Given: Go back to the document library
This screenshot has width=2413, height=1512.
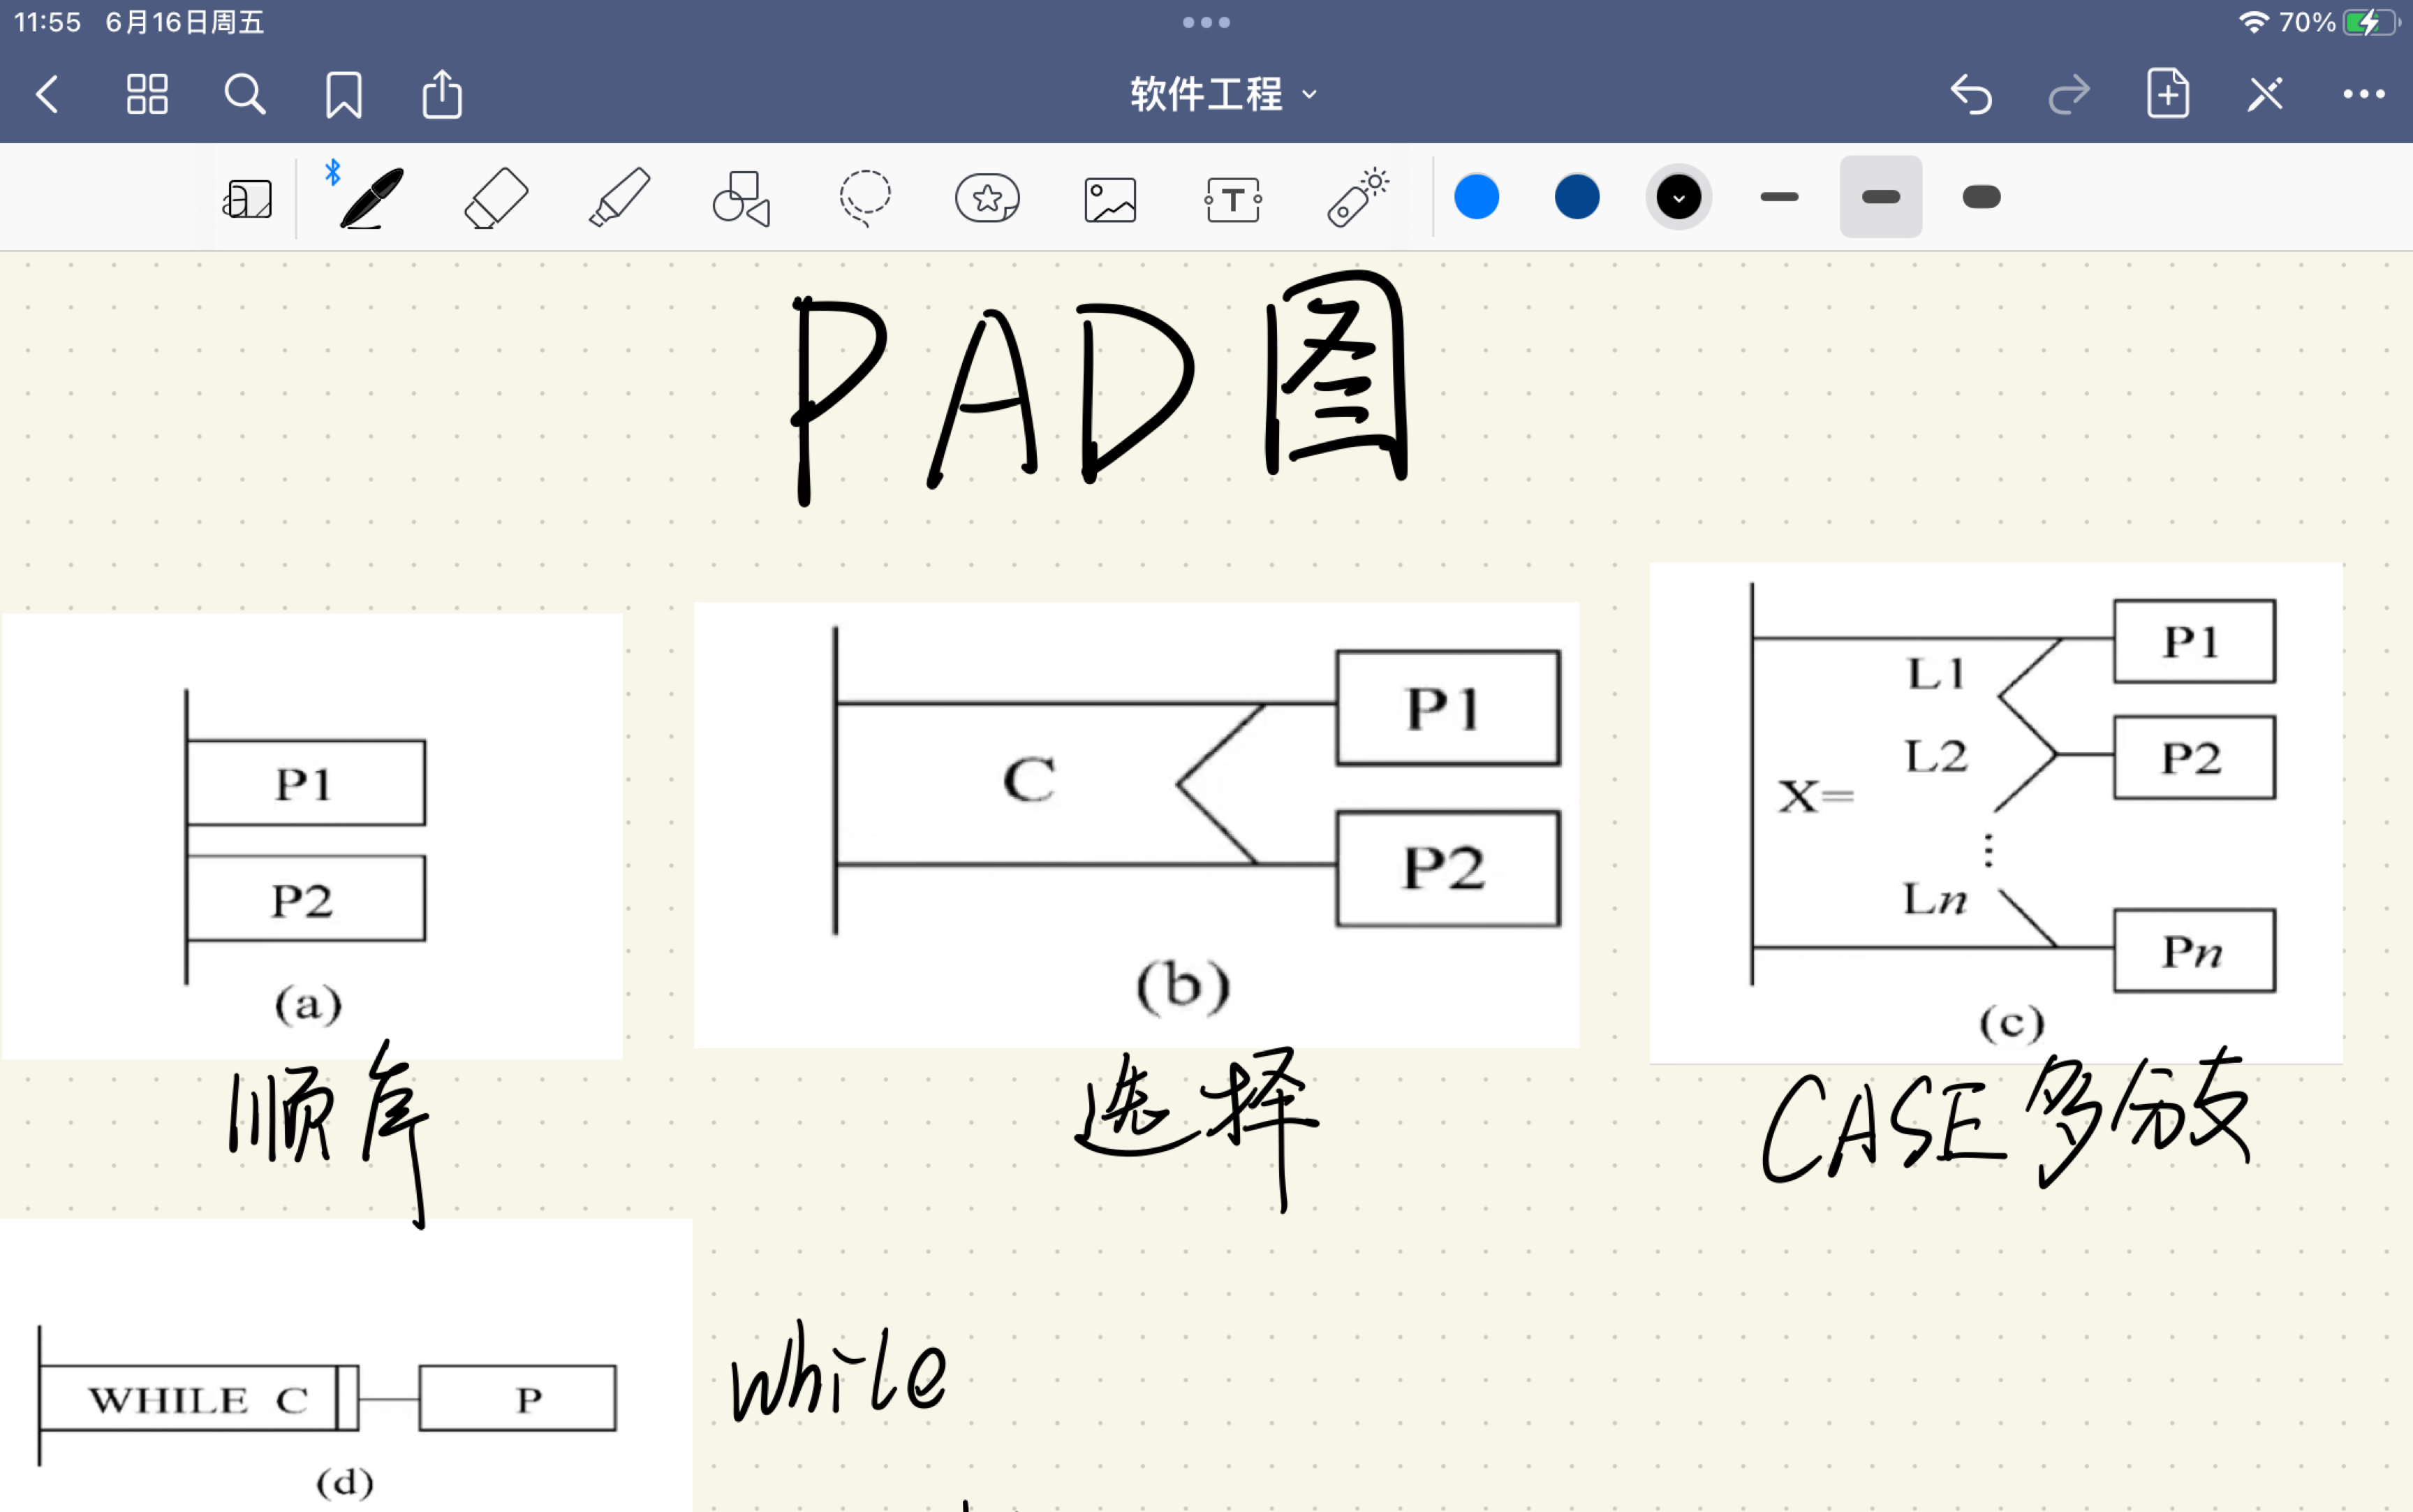Looking at the screenshot, I should tap(47, 95).
